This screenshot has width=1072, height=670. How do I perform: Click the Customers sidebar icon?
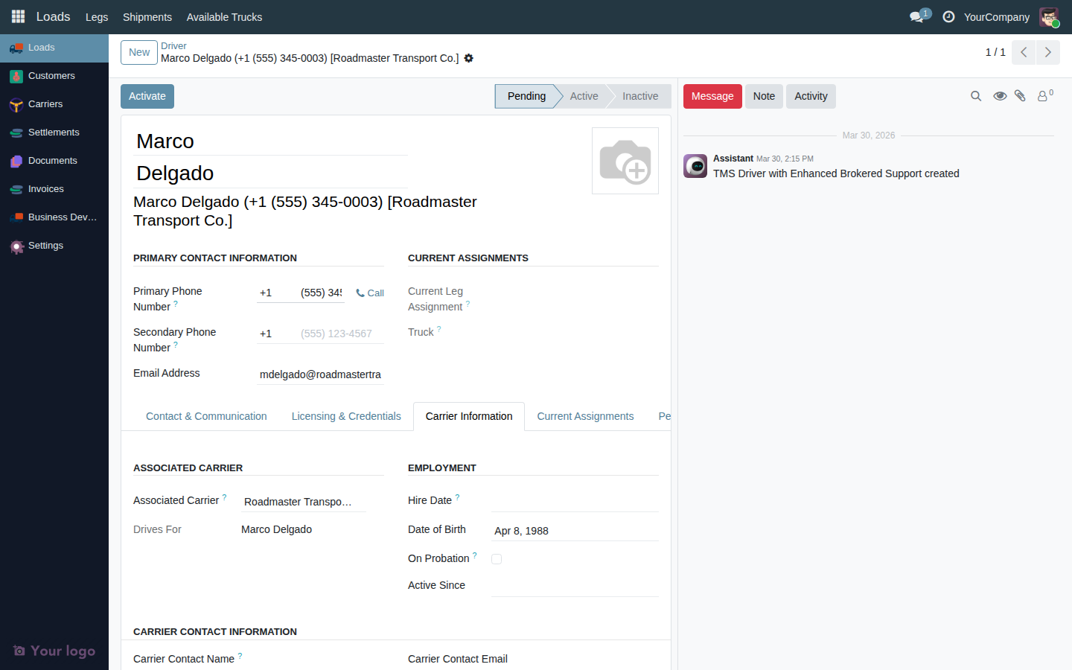[x=16, y=76]
